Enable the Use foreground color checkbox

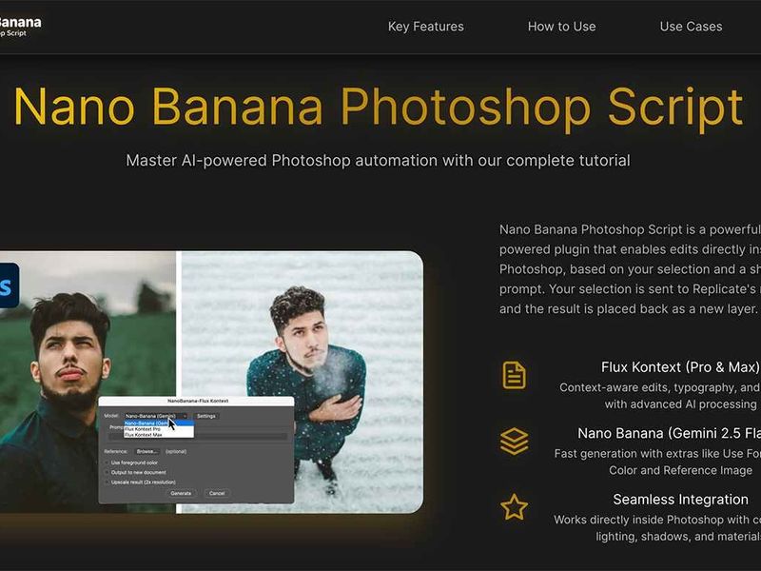pos(107,463)
